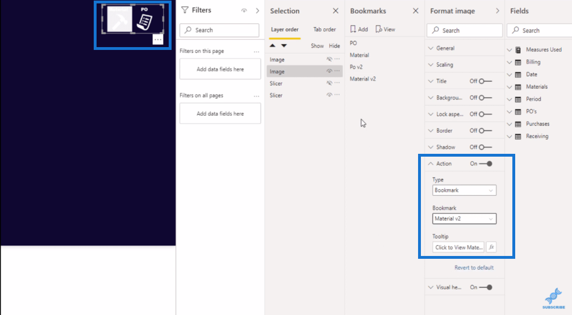Select the PO bookmark
Screen dimensions: 572x315
pos(353,43)
